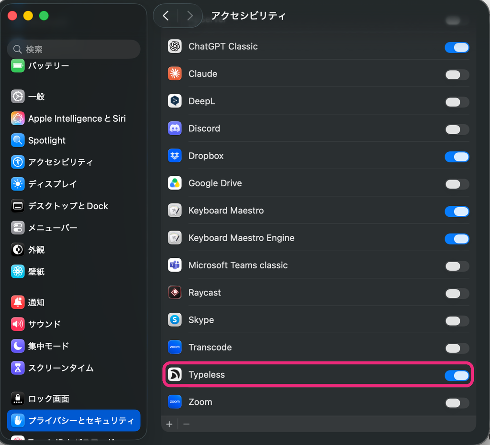Click the ディスプレイ sun icon
The image size is (490, 445).
(x=18, y=184)
